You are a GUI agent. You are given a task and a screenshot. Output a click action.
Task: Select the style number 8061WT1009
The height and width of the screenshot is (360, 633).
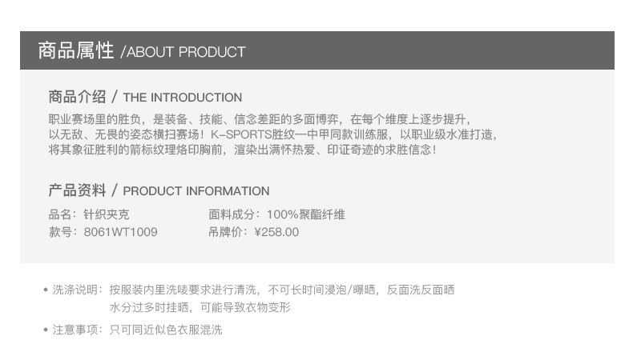(121, 232)
